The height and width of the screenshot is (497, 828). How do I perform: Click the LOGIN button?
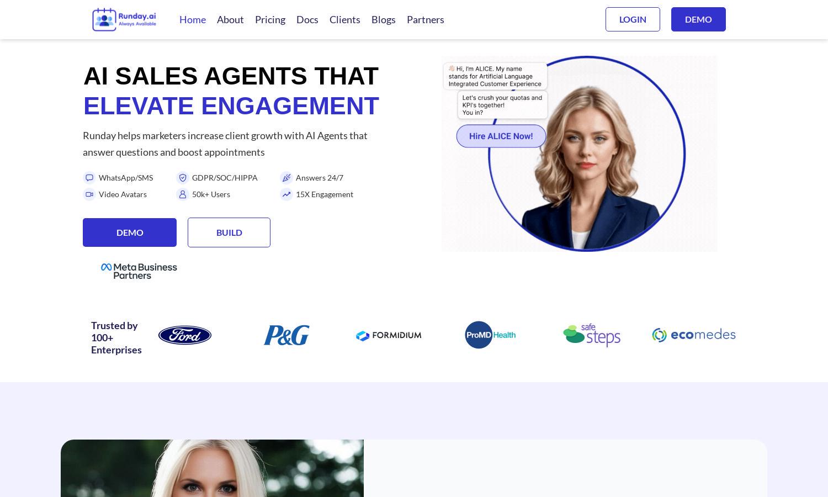pyautogui.click(x=633, y=19)
